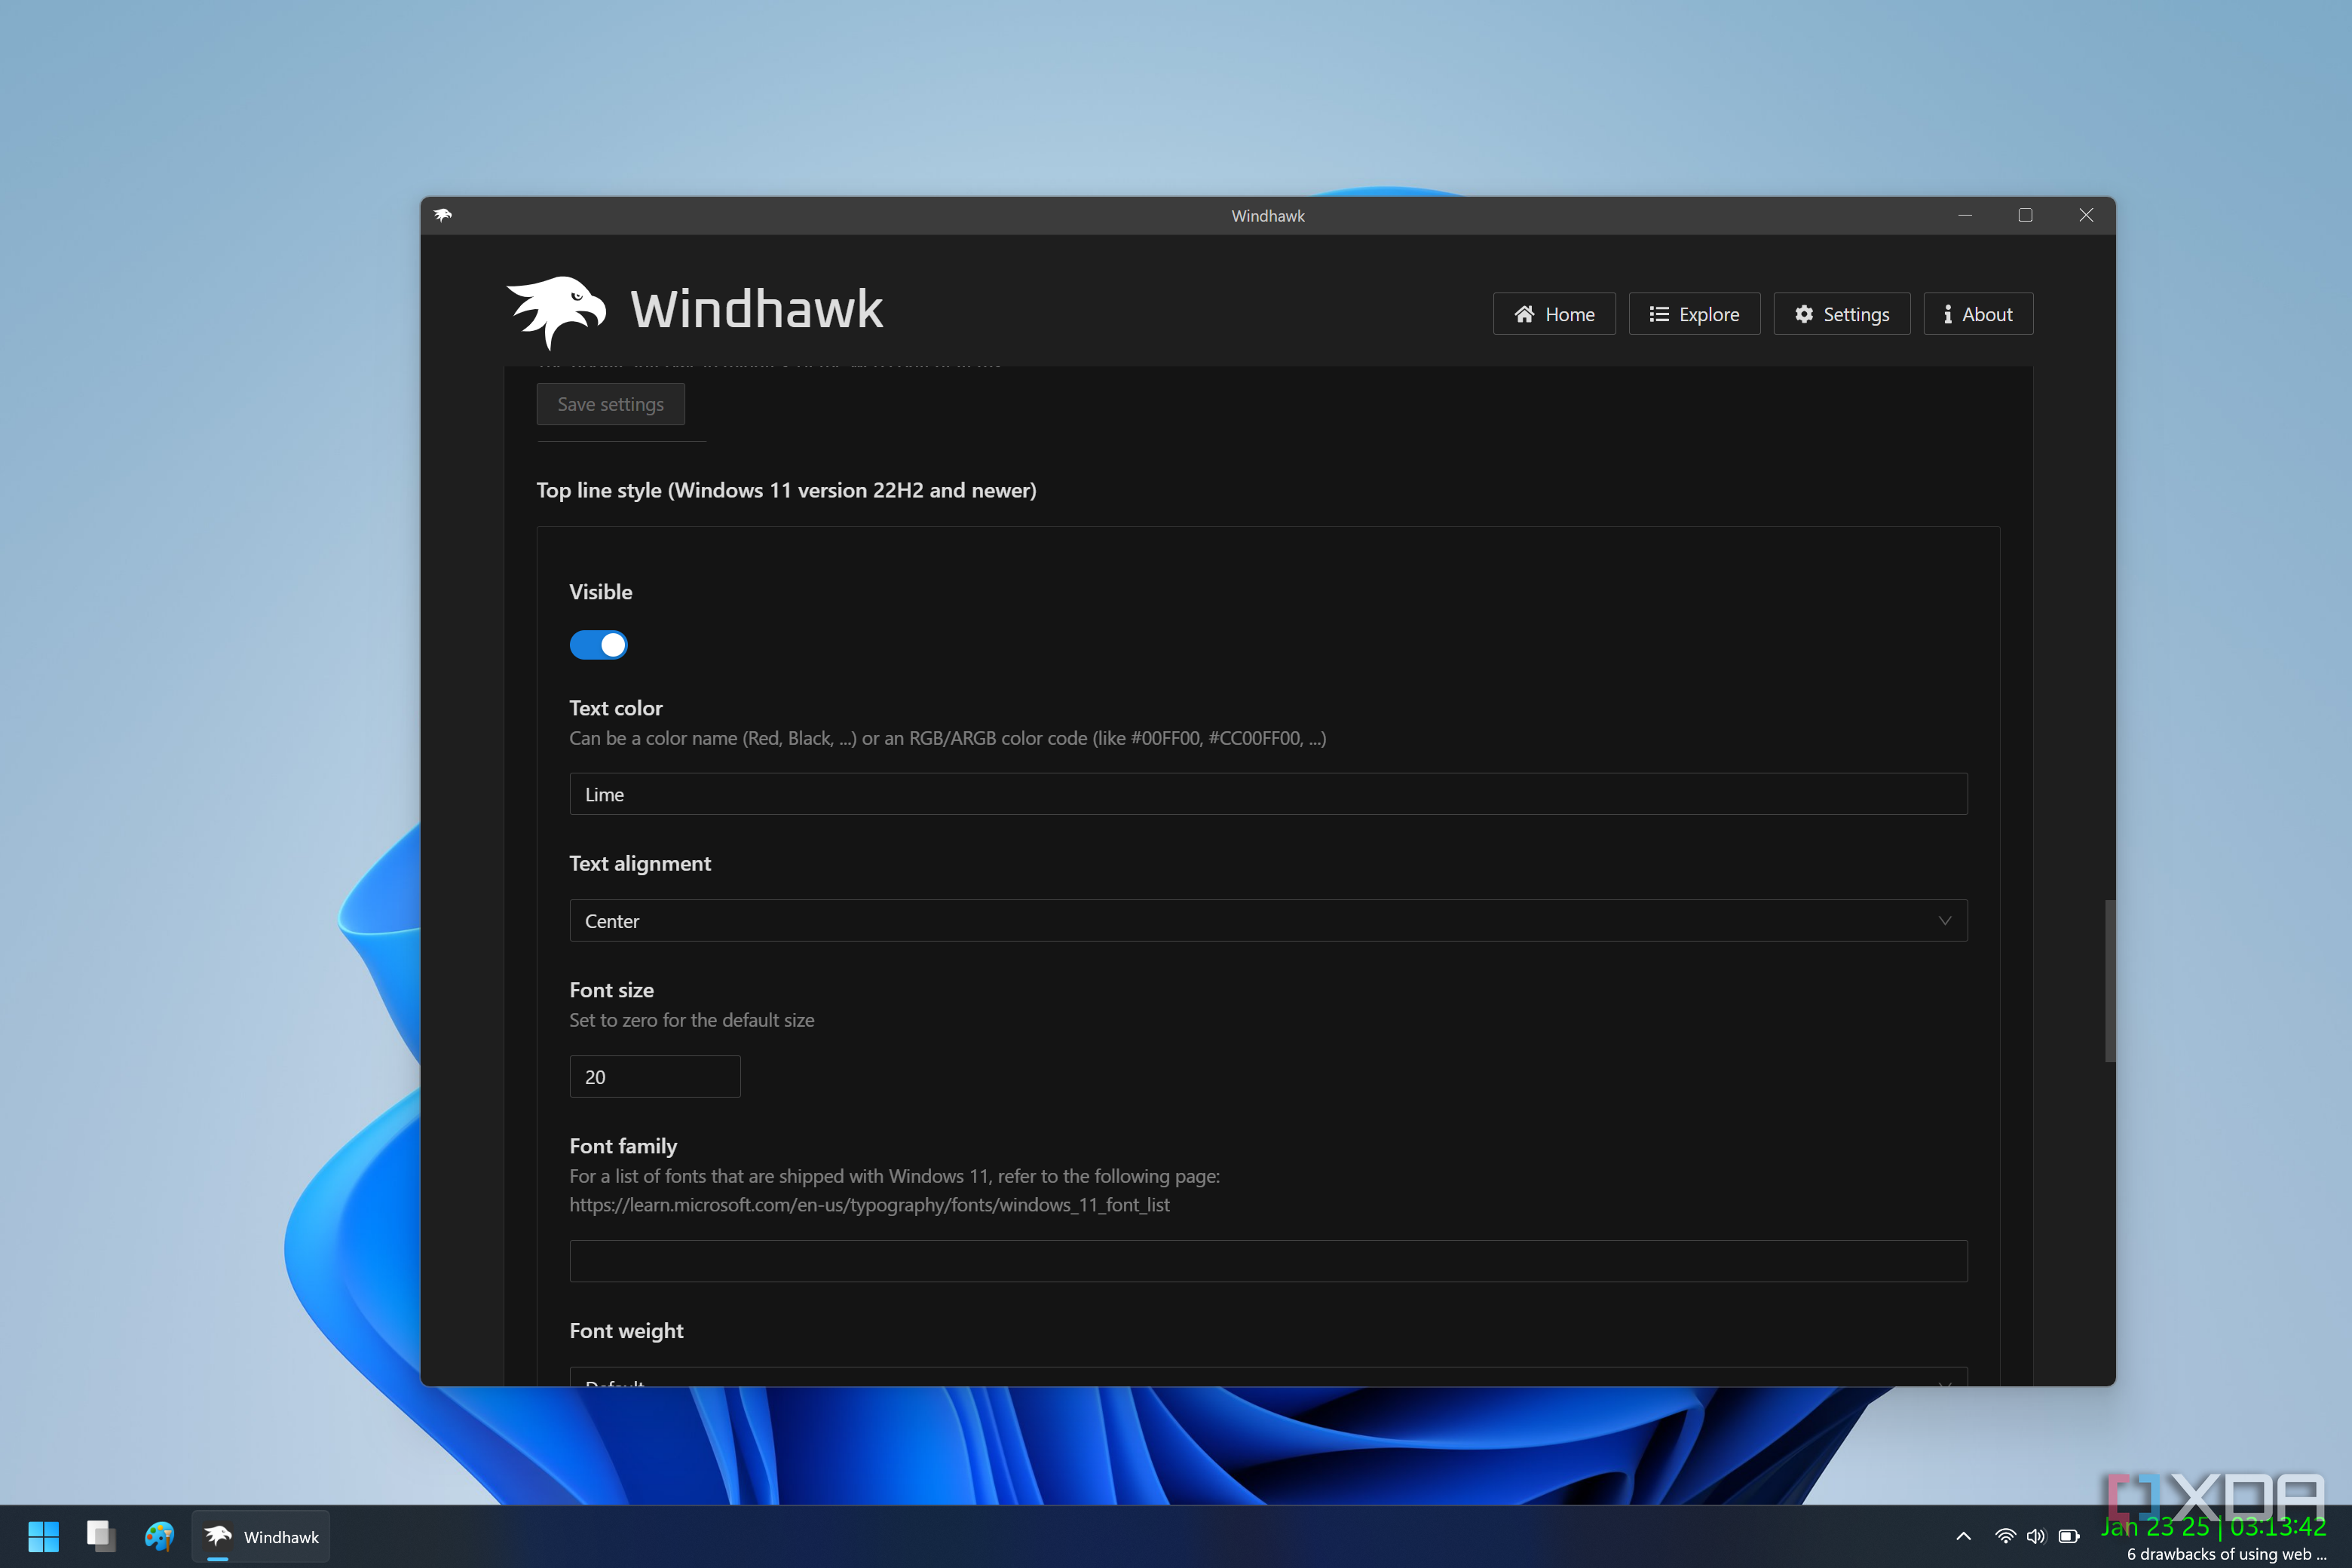Launch the Paint app from the taskbar

click(x=159, y=1536)
